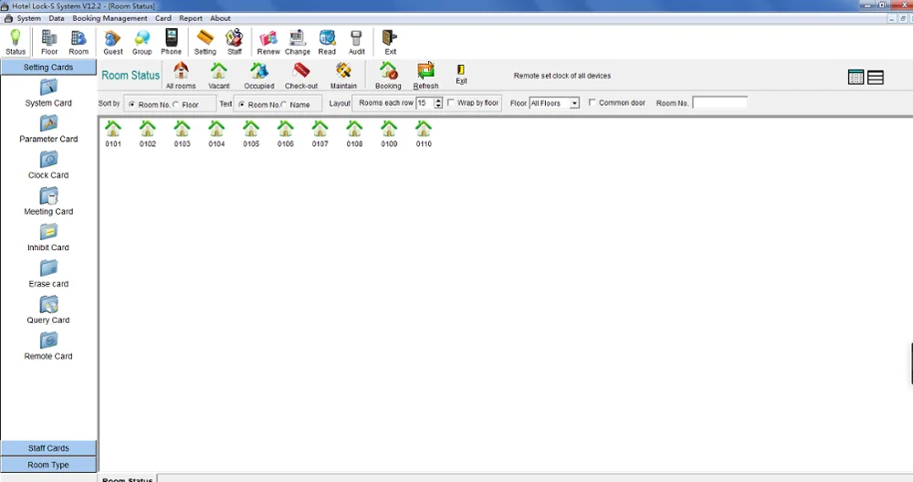Click the Exit door icon in main toolbar
The width and height of the screenshot is (913, 482).
tap(390, 42)
